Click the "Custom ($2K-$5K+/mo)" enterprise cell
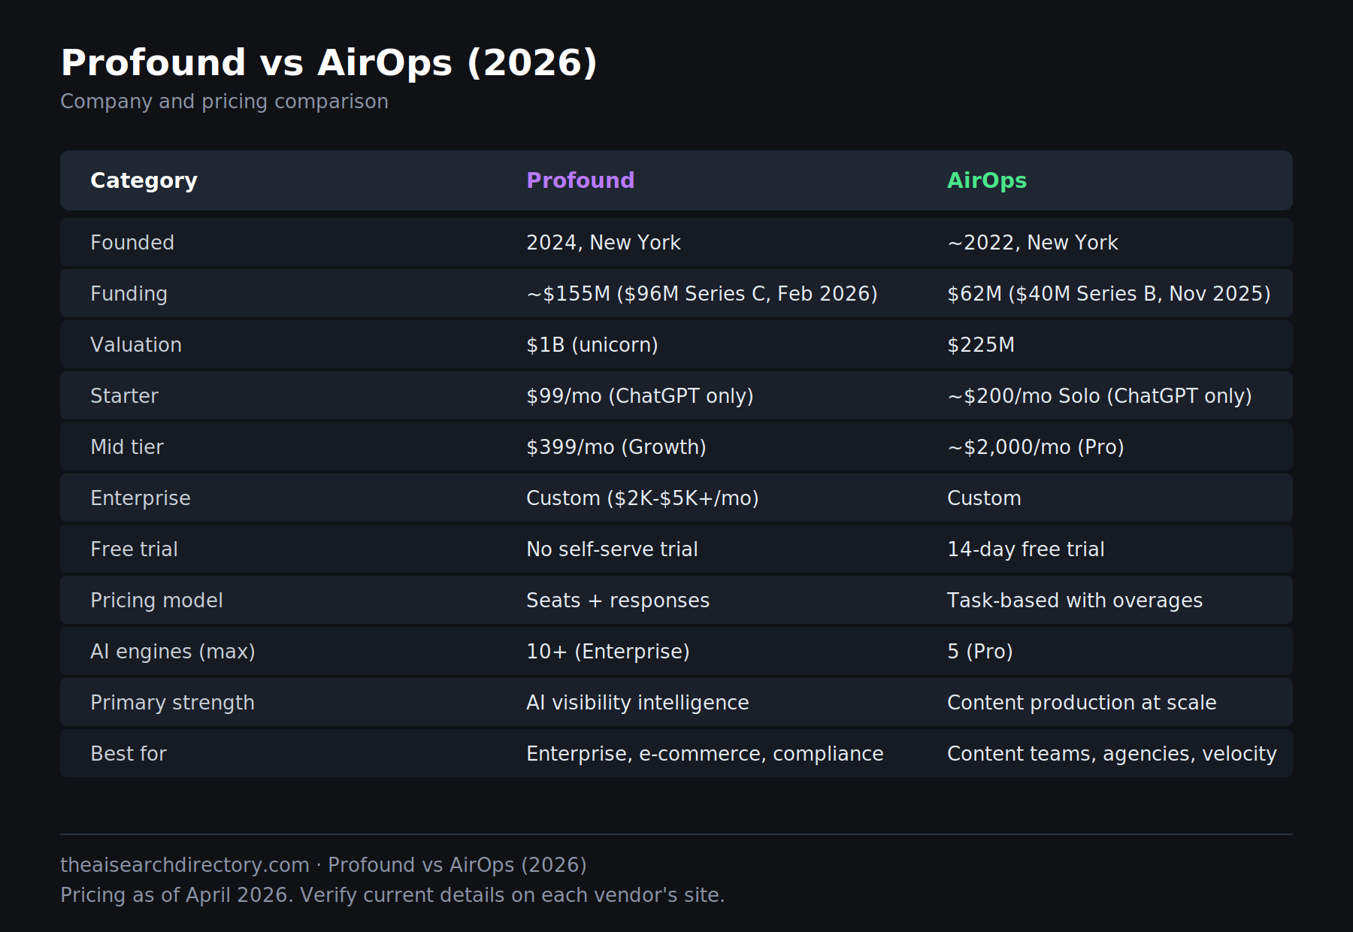Image resolution: width=1353 pixels, height=932 pixels. (642, 498)
